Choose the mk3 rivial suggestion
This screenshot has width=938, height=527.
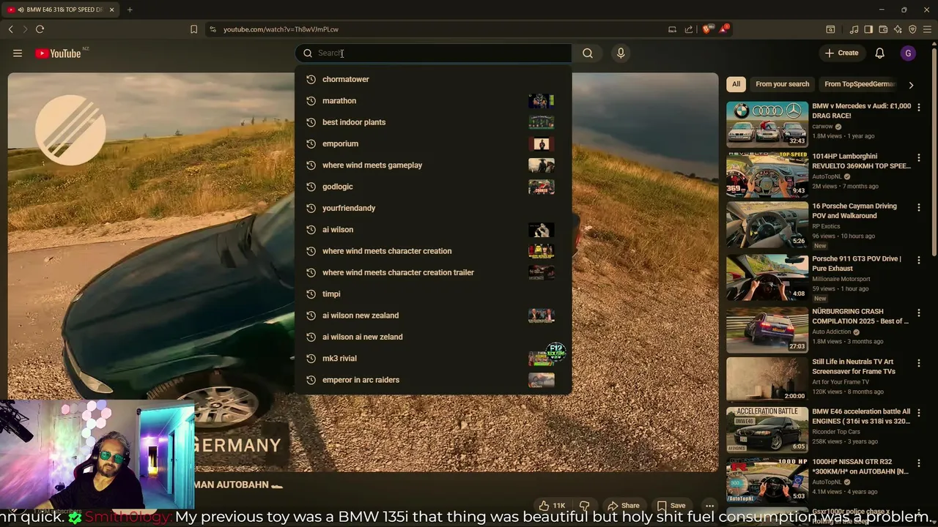[432, 358]
